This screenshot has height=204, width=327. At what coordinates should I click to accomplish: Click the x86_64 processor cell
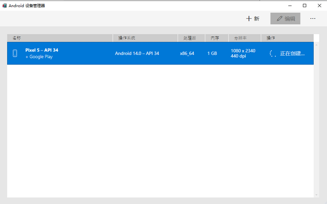(187, 54)
